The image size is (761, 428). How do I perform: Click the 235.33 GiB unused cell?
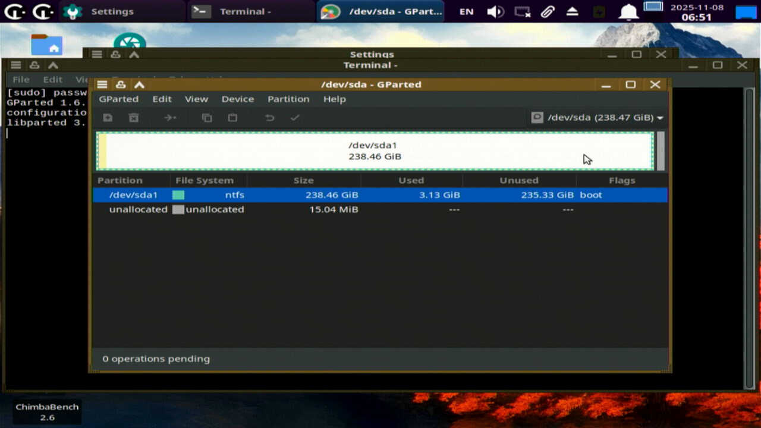[x=547, y=195]
